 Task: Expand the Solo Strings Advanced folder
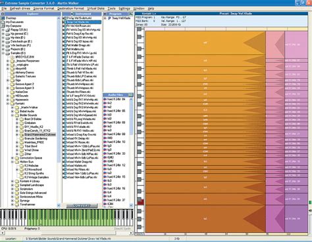13,193
